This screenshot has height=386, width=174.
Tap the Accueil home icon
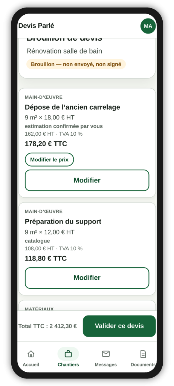[x=31, y=354]
